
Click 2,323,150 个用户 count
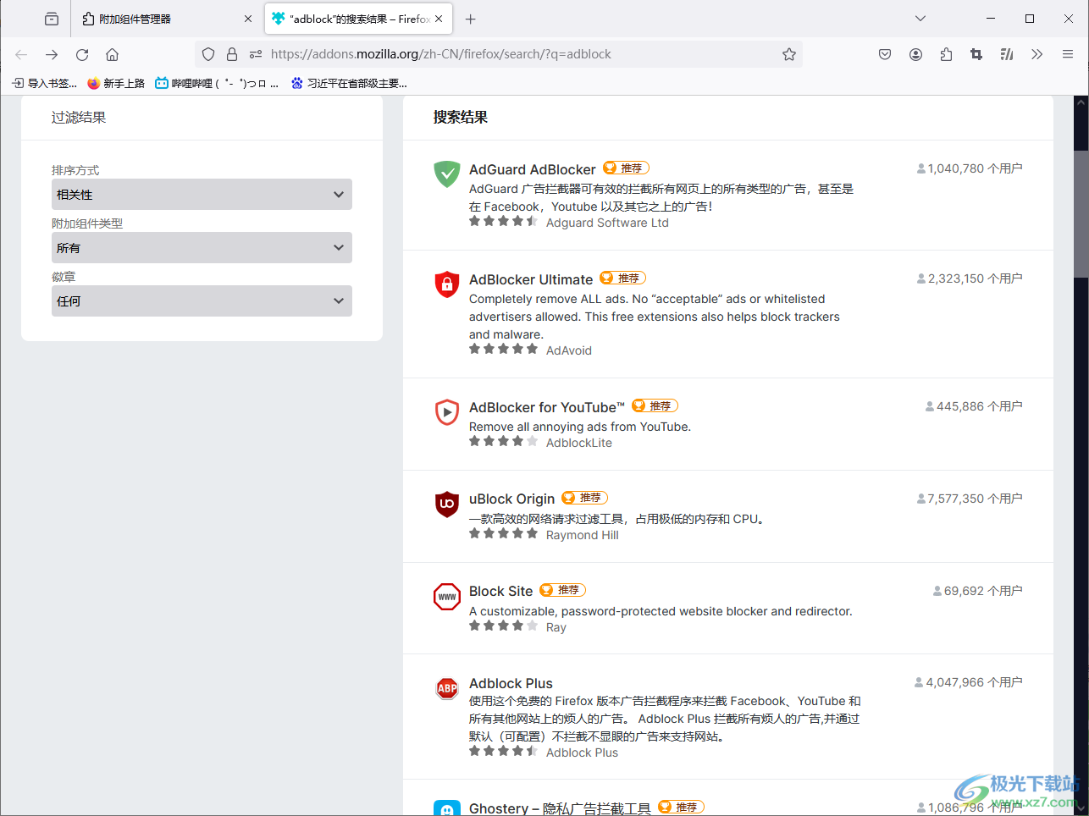pos(970,278)
